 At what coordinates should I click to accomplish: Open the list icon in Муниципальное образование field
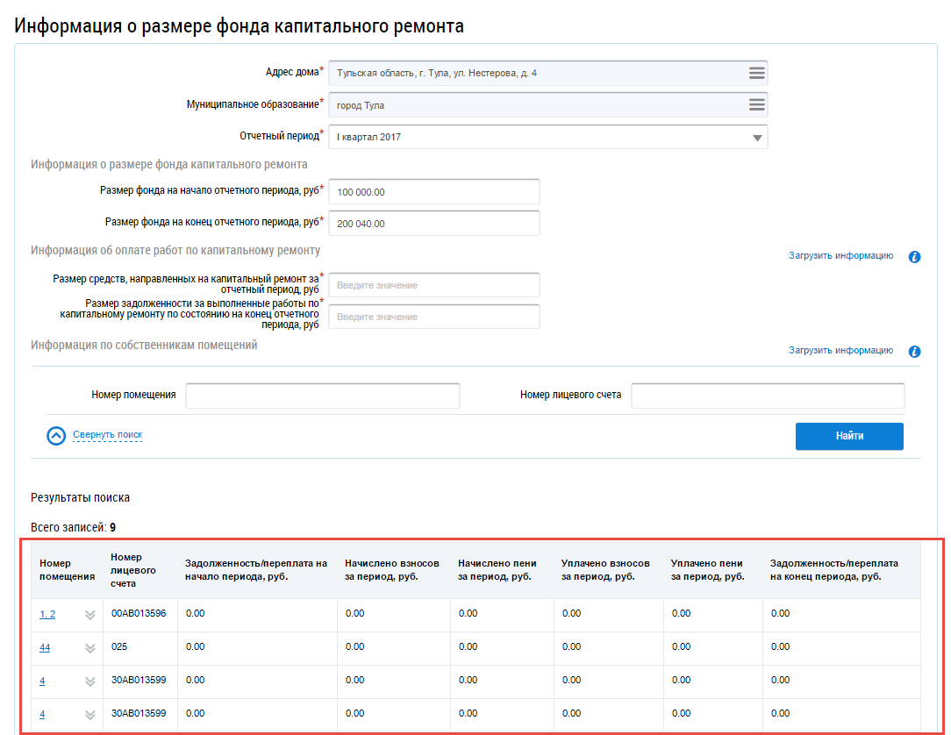756,104
